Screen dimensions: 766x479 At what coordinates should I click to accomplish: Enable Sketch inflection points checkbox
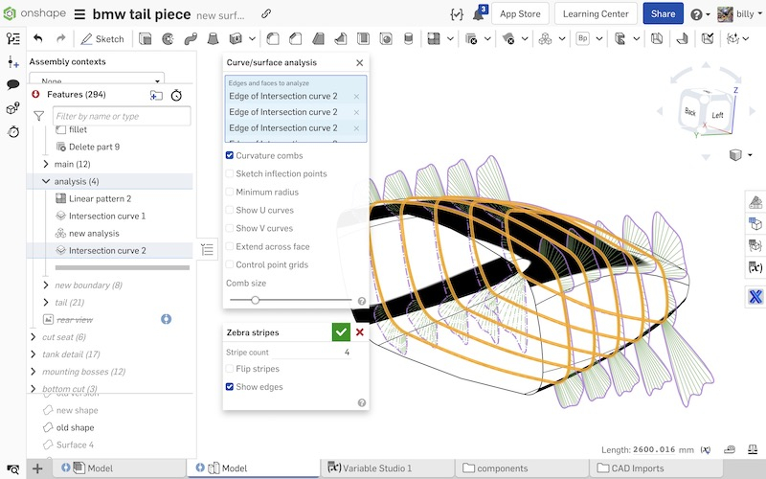coord(229,173)
